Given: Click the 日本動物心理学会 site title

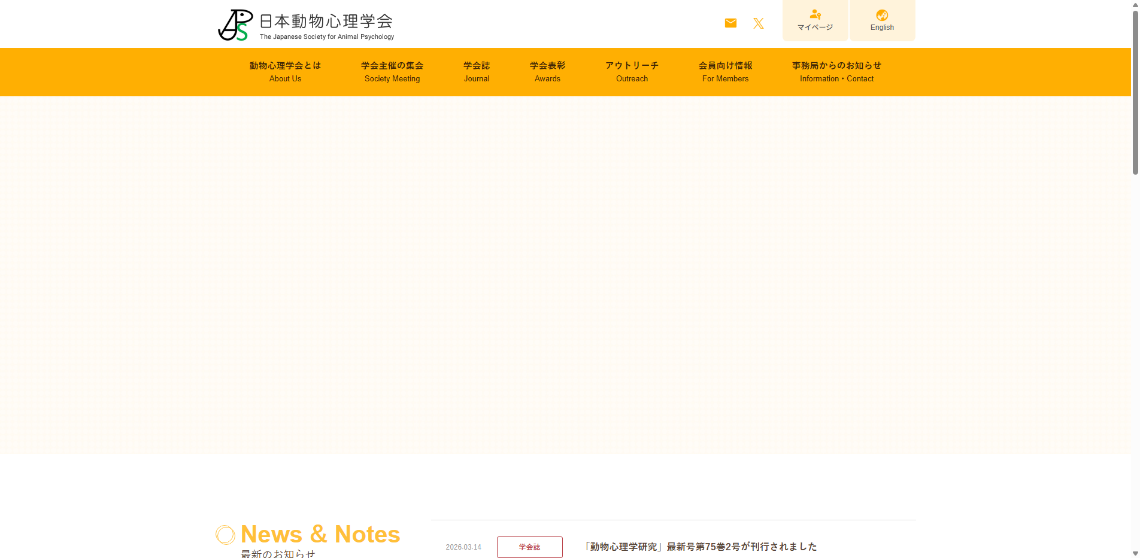Looking at the screenshot, I should (x=326, y=22).
